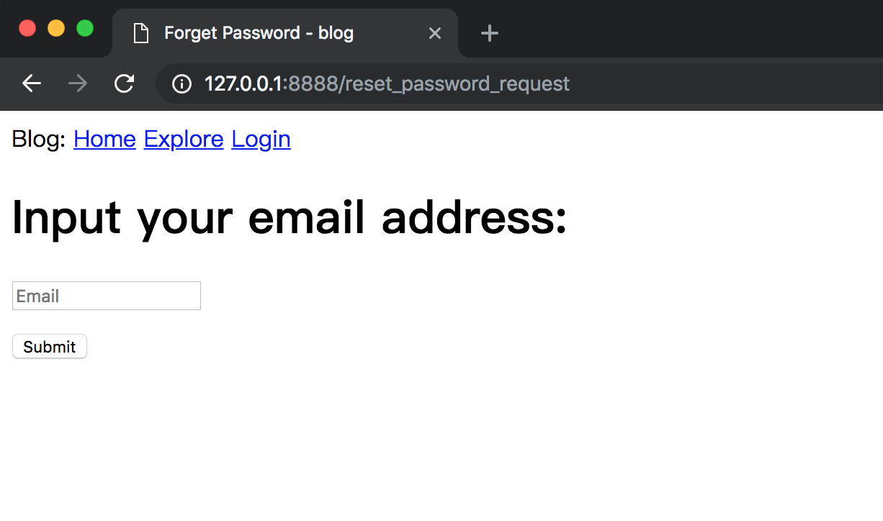Image resolution: width=883 pixels, height=521 pixels.
Task: Navigate to the Login link
Action: (x=261, y=139)
